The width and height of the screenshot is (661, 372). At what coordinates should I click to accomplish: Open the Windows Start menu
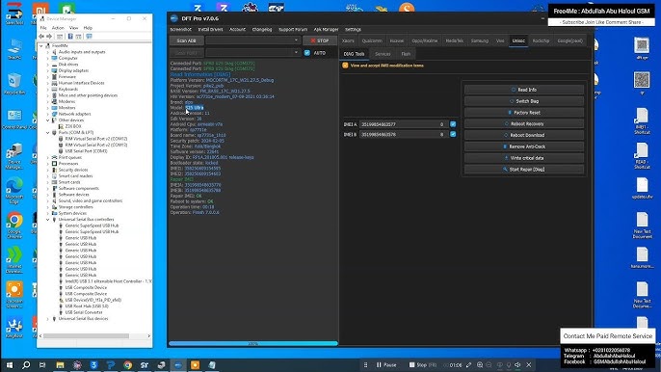pyautogui.click(x=9, y=365)
